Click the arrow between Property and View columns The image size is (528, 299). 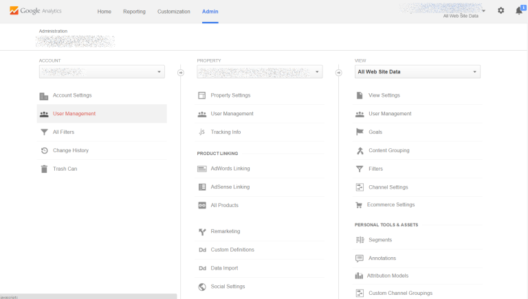coord(339,73)
